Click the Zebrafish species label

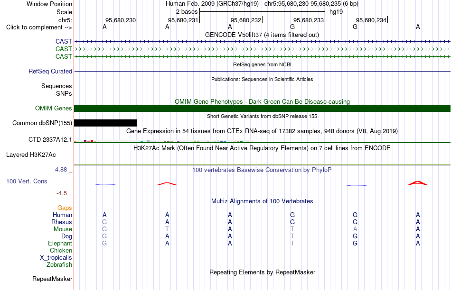click(59, 264)
